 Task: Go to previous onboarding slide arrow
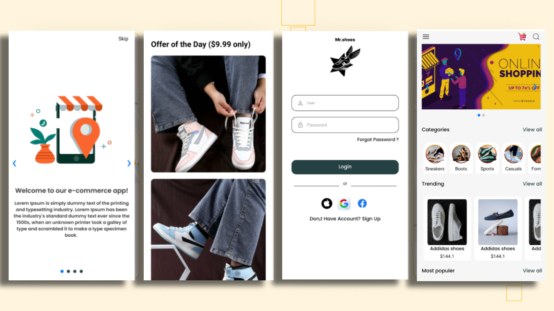point(14,163)
